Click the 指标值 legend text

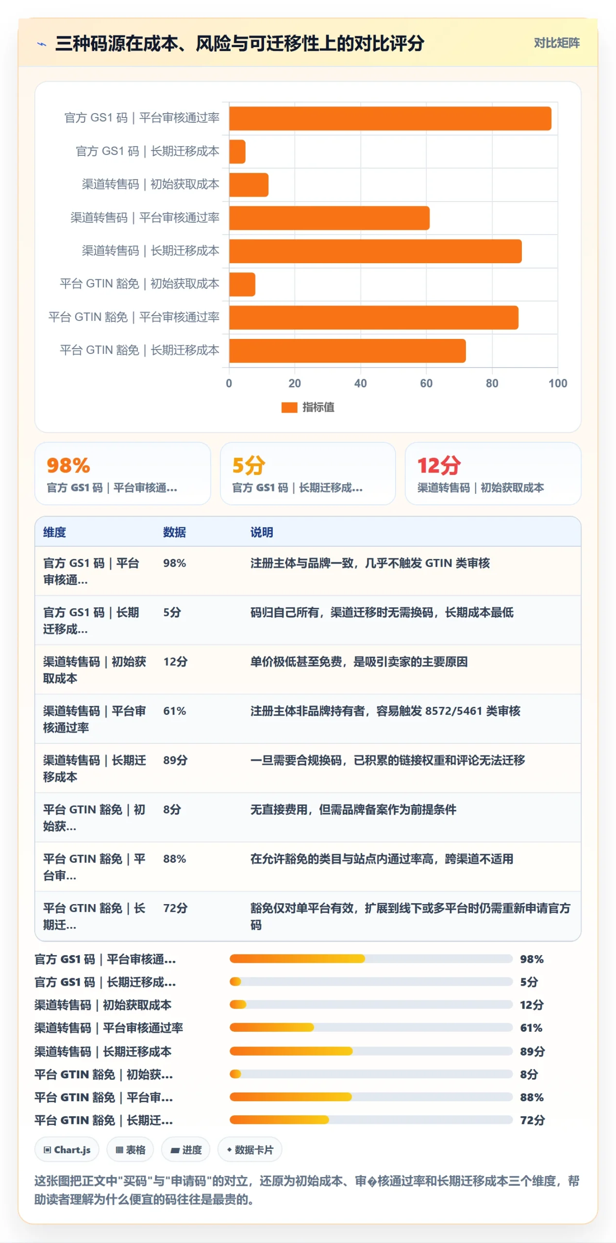318,407
